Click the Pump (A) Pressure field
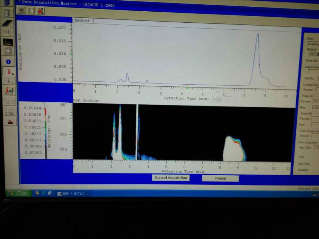319x239 pixels. coord(315,101)
